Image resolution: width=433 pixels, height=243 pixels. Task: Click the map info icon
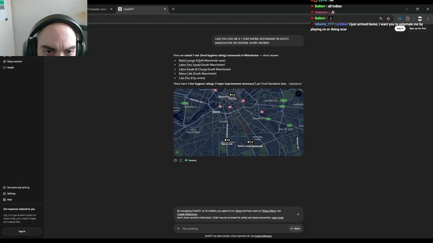point(177,152)
